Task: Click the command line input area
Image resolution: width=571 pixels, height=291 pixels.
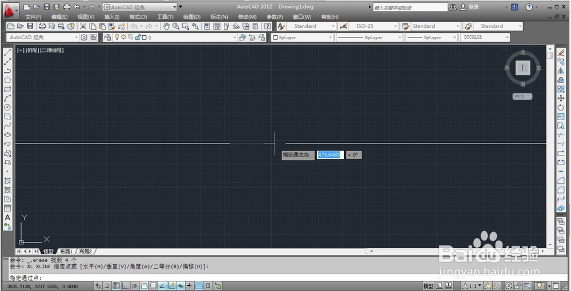Action: coord(284,278)
